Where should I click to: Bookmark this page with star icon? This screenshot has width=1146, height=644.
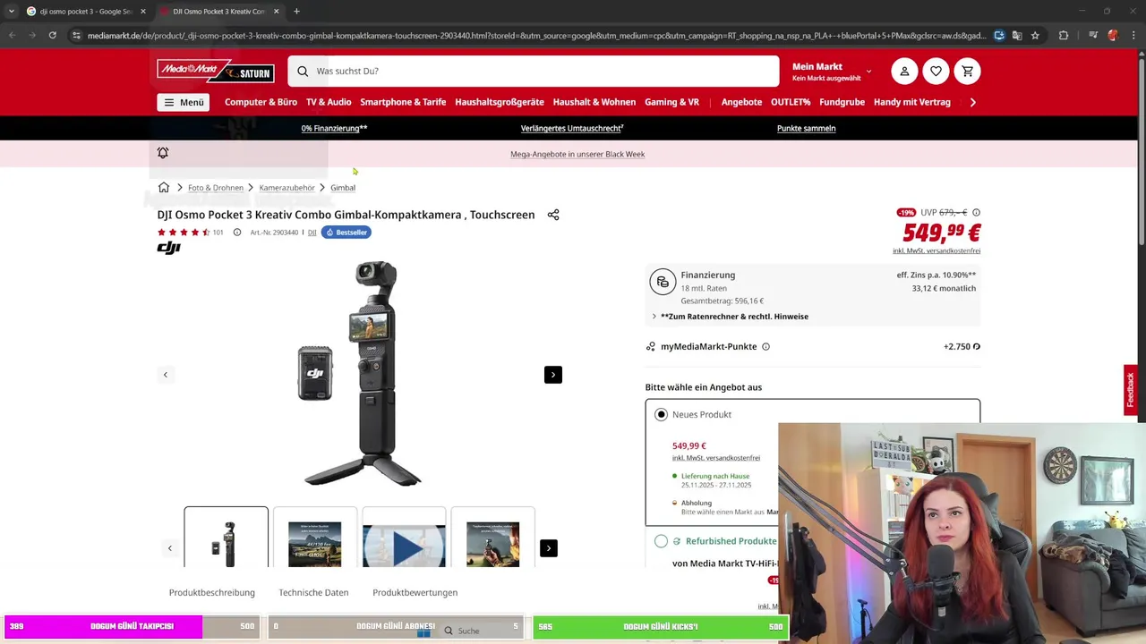[1035, 36]
